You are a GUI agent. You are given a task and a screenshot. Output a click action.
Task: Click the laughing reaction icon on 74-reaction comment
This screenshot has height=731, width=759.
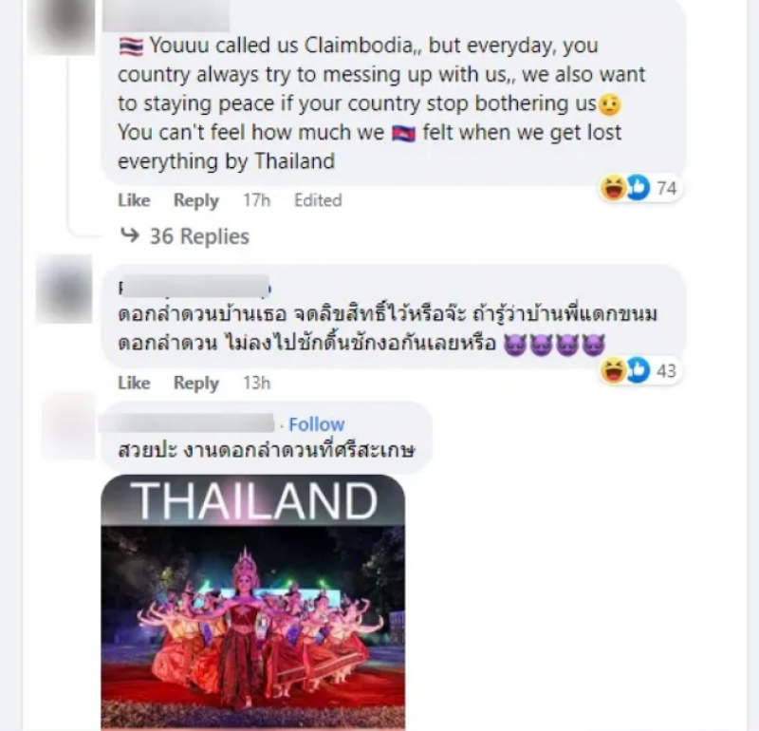click(x=613, y=187)
